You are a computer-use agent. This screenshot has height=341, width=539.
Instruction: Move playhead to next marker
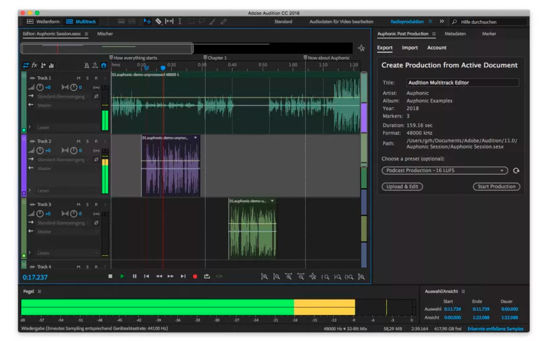pyautogui.click(x=183, y=276)
